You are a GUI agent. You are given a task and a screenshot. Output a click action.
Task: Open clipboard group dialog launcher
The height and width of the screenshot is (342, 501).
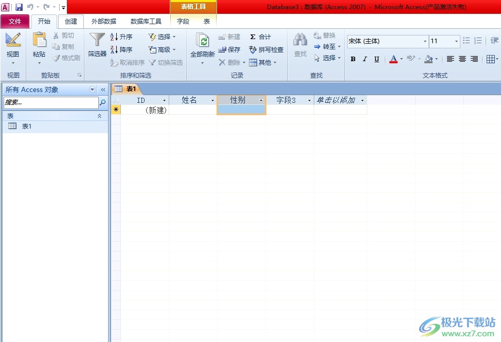79,75
